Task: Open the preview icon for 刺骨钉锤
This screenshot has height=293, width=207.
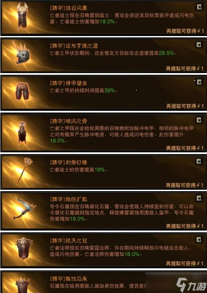Action: [x=199, y=161]
